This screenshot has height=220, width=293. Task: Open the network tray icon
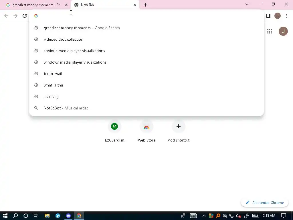point(232,216)
